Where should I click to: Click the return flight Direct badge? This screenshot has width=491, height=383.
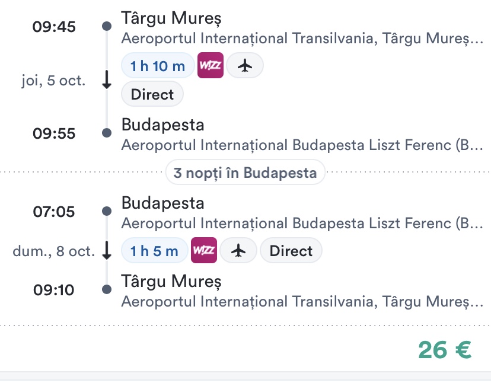291,251
